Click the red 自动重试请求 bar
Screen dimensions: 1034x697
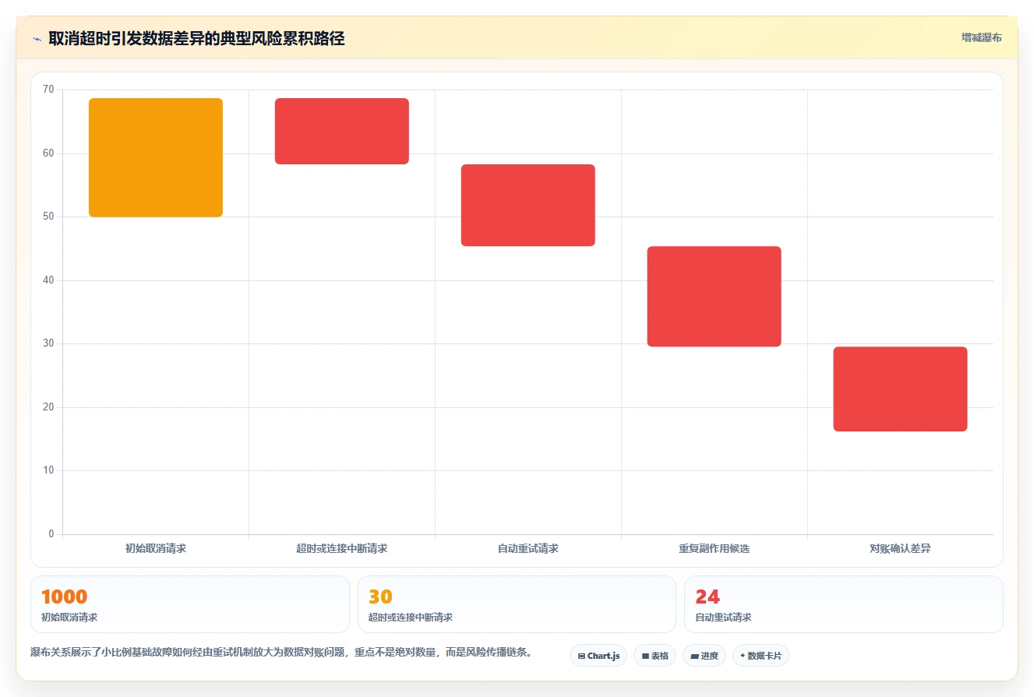pos(528,205)
